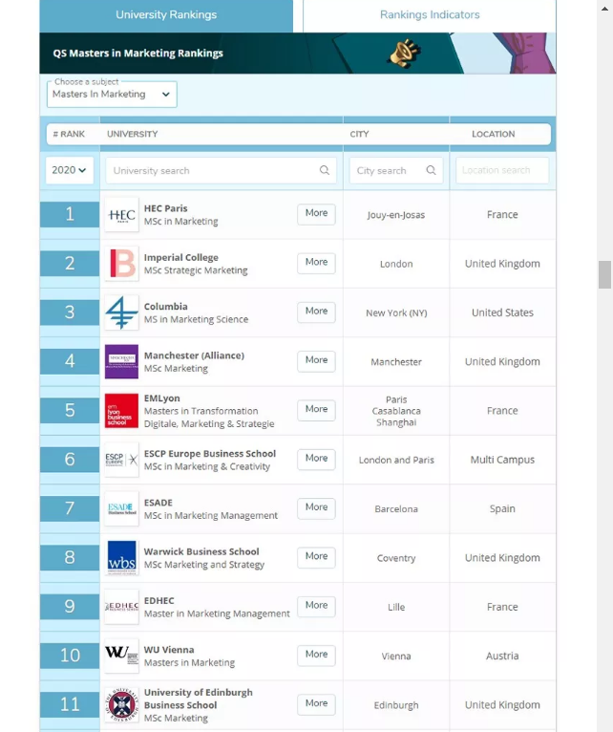Click the University of Edinburgh crest

122,705
